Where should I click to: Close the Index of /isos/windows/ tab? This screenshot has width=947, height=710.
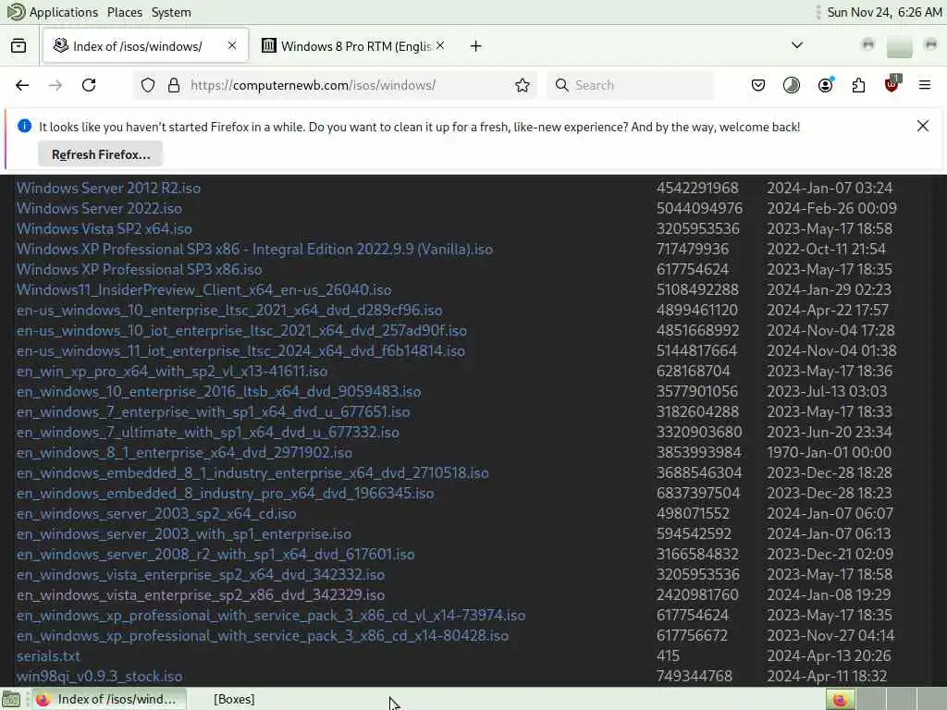232,45
